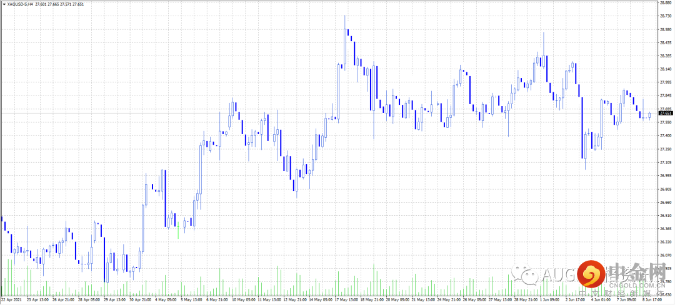675x305 pixels.
Task: Click the 5 May 13:00 time label
Action: click(192, 299)
